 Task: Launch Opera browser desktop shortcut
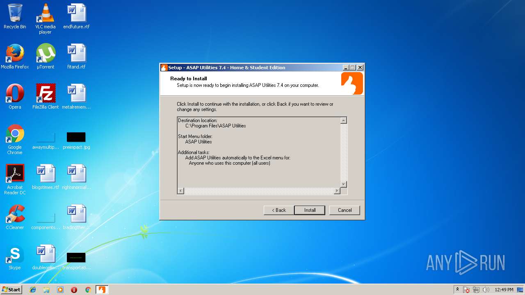(x=15, y=97)
